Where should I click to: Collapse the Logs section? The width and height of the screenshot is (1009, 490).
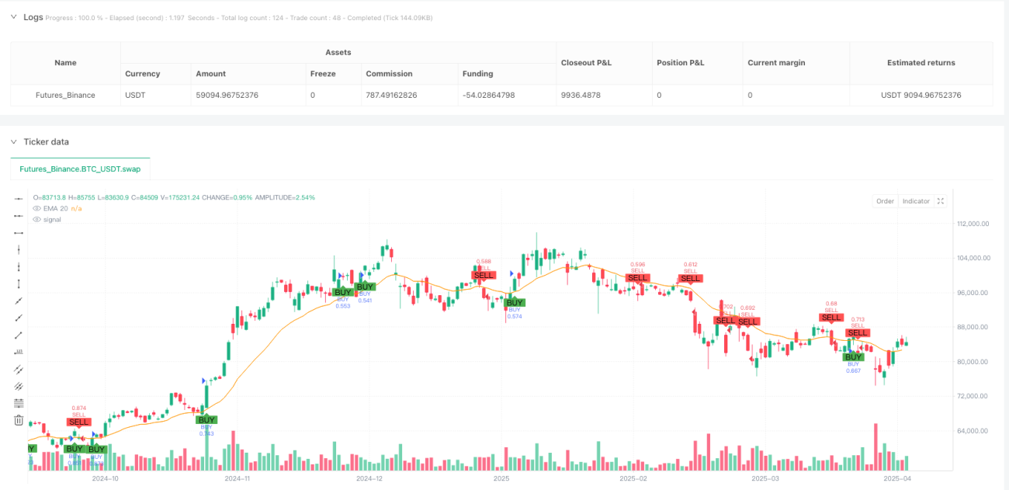coord(15,17)
